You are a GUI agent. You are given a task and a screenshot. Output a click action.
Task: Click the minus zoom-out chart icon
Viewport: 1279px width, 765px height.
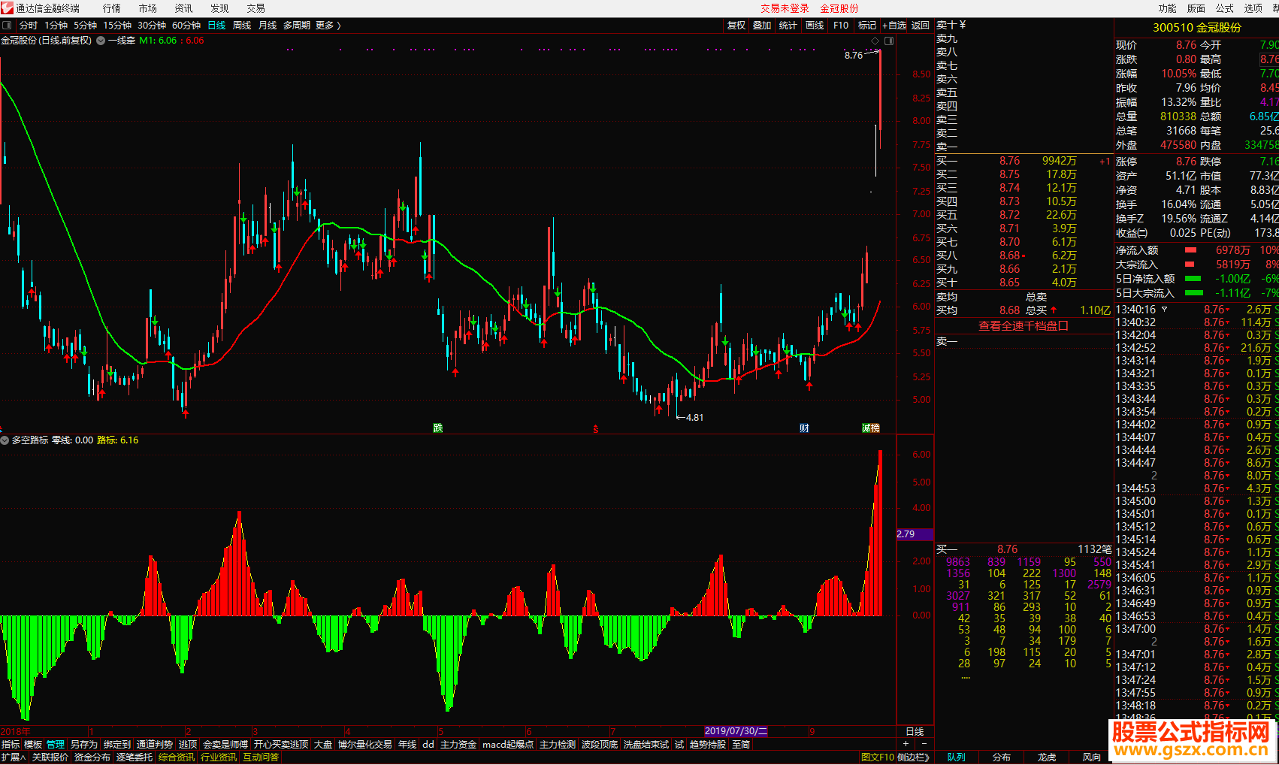point(924,744)
